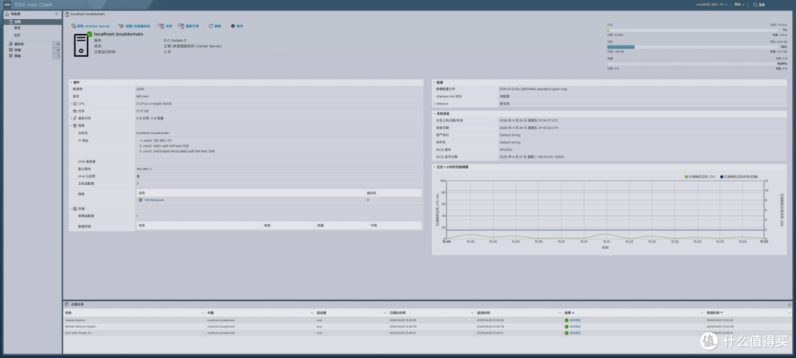
Task: Collapse the navigator with the double-chevron
Action: tap(57, 14)
